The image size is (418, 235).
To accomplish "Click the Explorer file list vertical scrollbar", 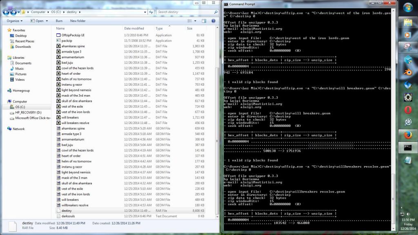I will (217, 141).
